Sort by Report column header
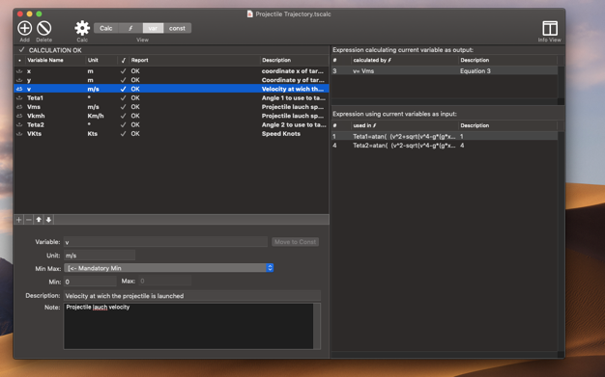Screen dimensions: 605x377 [194, 60]
